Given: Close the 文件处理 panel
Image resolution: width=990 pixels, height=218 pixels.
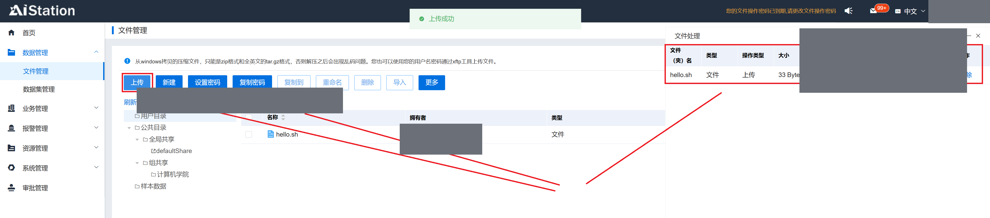Looking at the screenshot, I should pos(978,36).
